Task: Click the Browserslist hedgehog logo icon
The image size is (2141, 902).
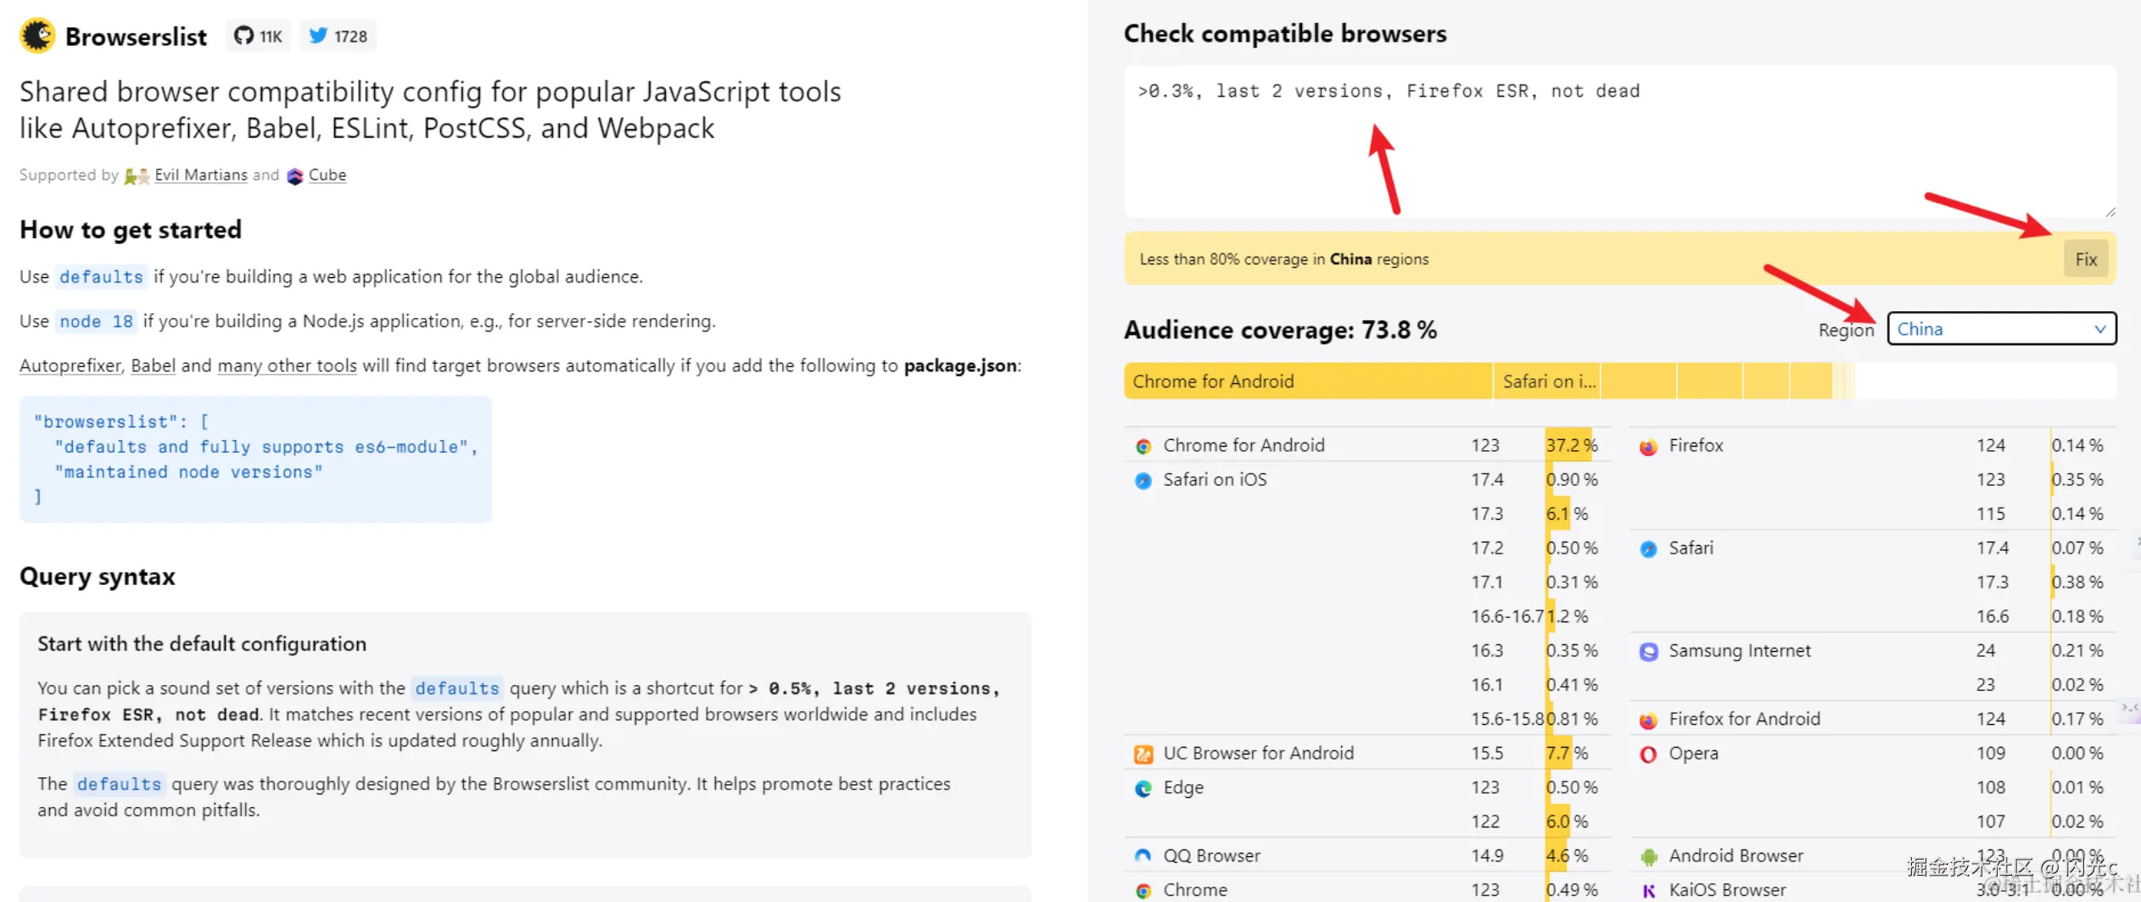Action: [37, 36]
